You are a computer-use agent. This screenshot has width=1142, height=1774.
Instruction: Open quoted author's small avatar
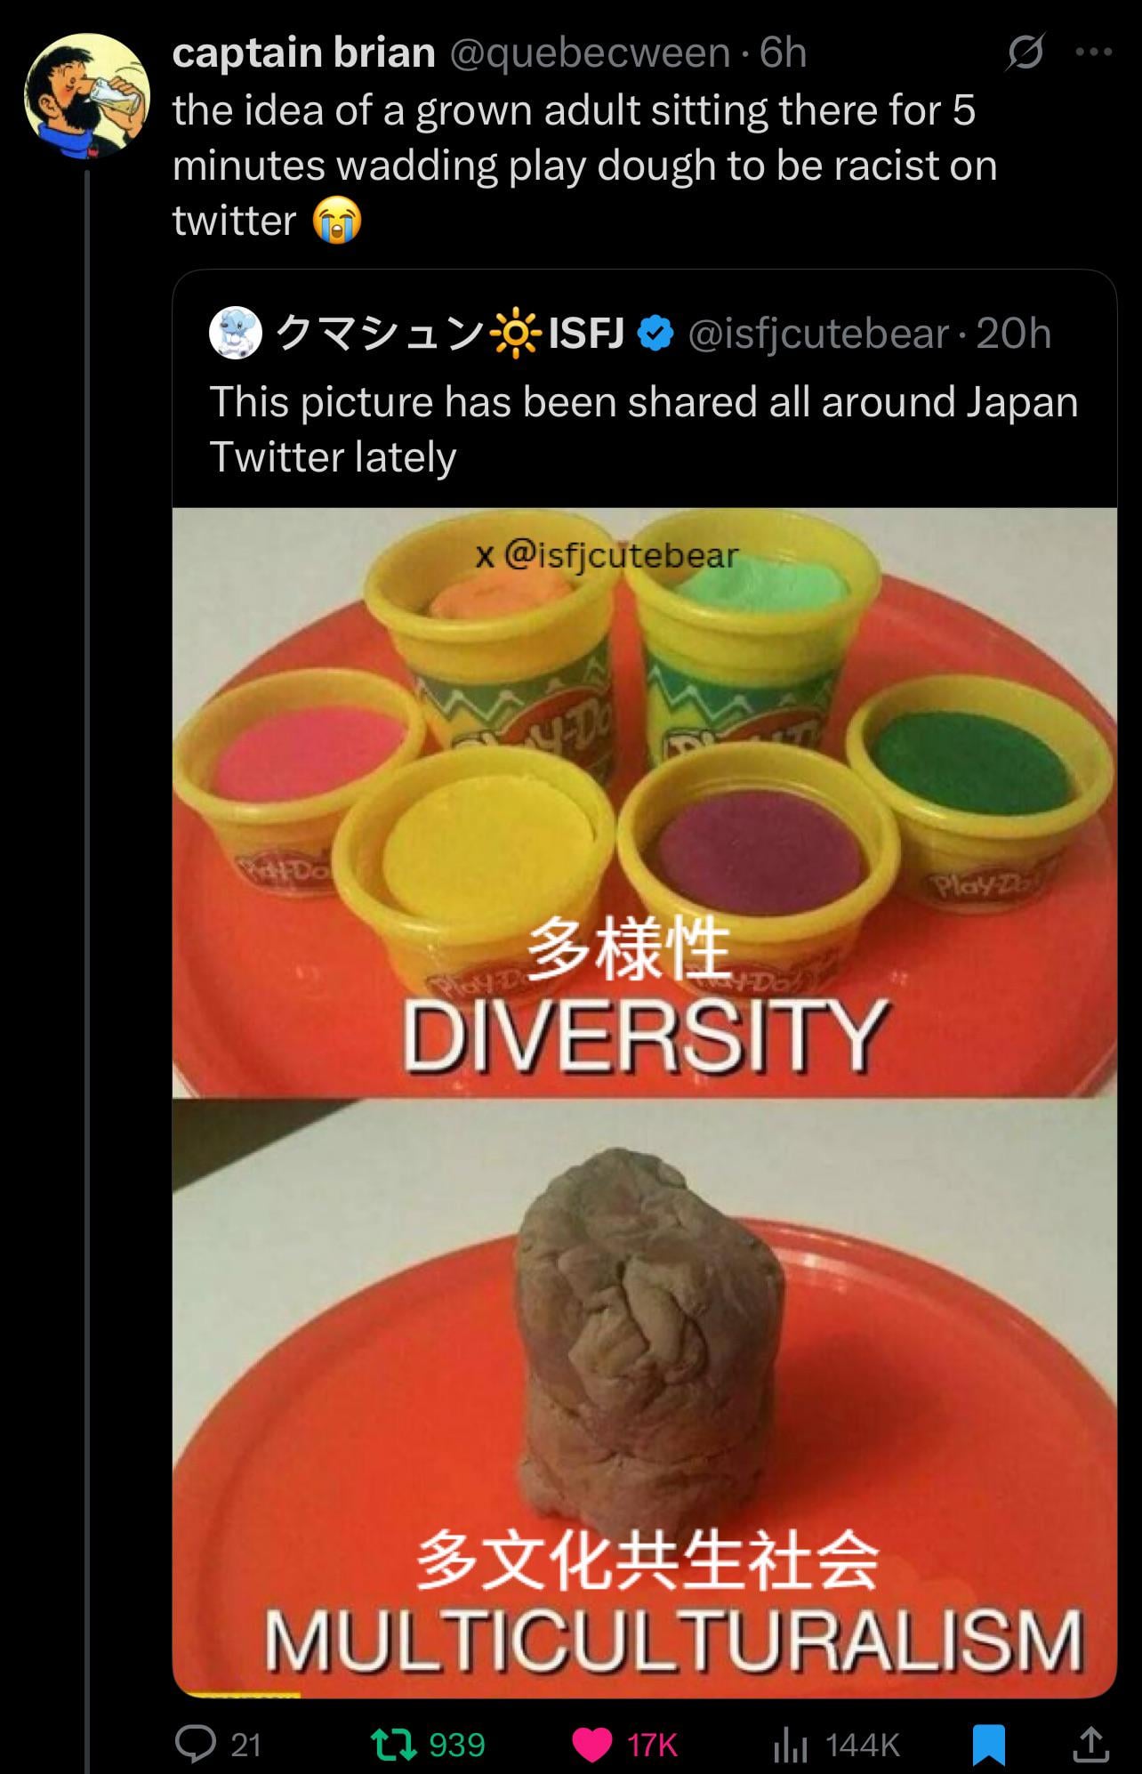(236, 334)
